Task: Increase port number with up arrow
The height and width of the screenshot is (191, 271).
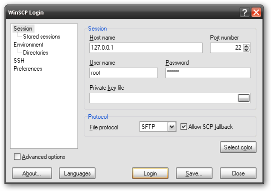Action: click(246, 46)
